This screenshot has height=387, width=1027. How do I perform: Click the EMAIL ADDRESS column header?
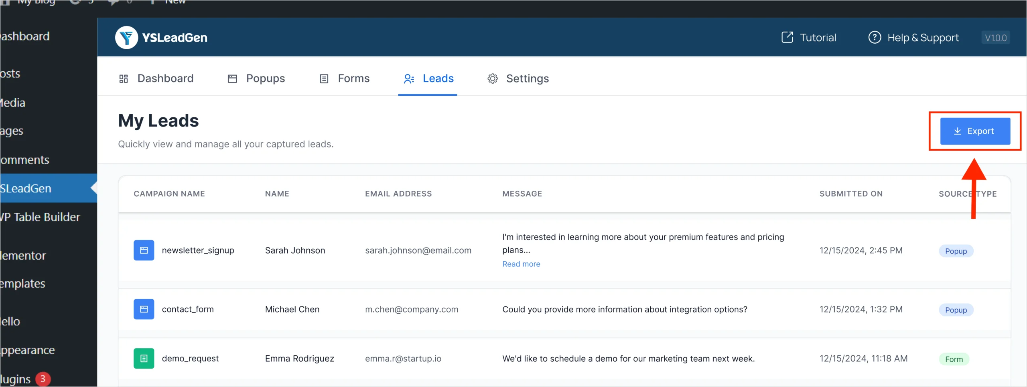click(x=398, y=194)
